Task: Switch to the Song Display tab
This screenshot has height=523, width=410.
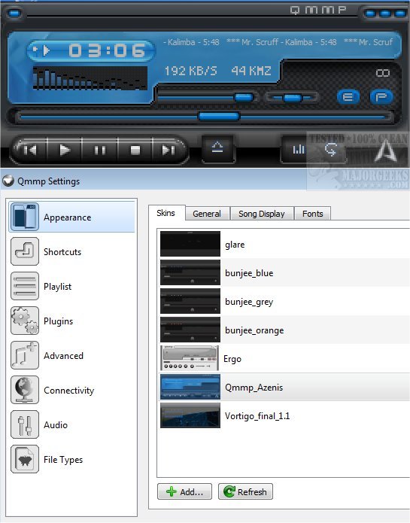Action: pos(262,214)
